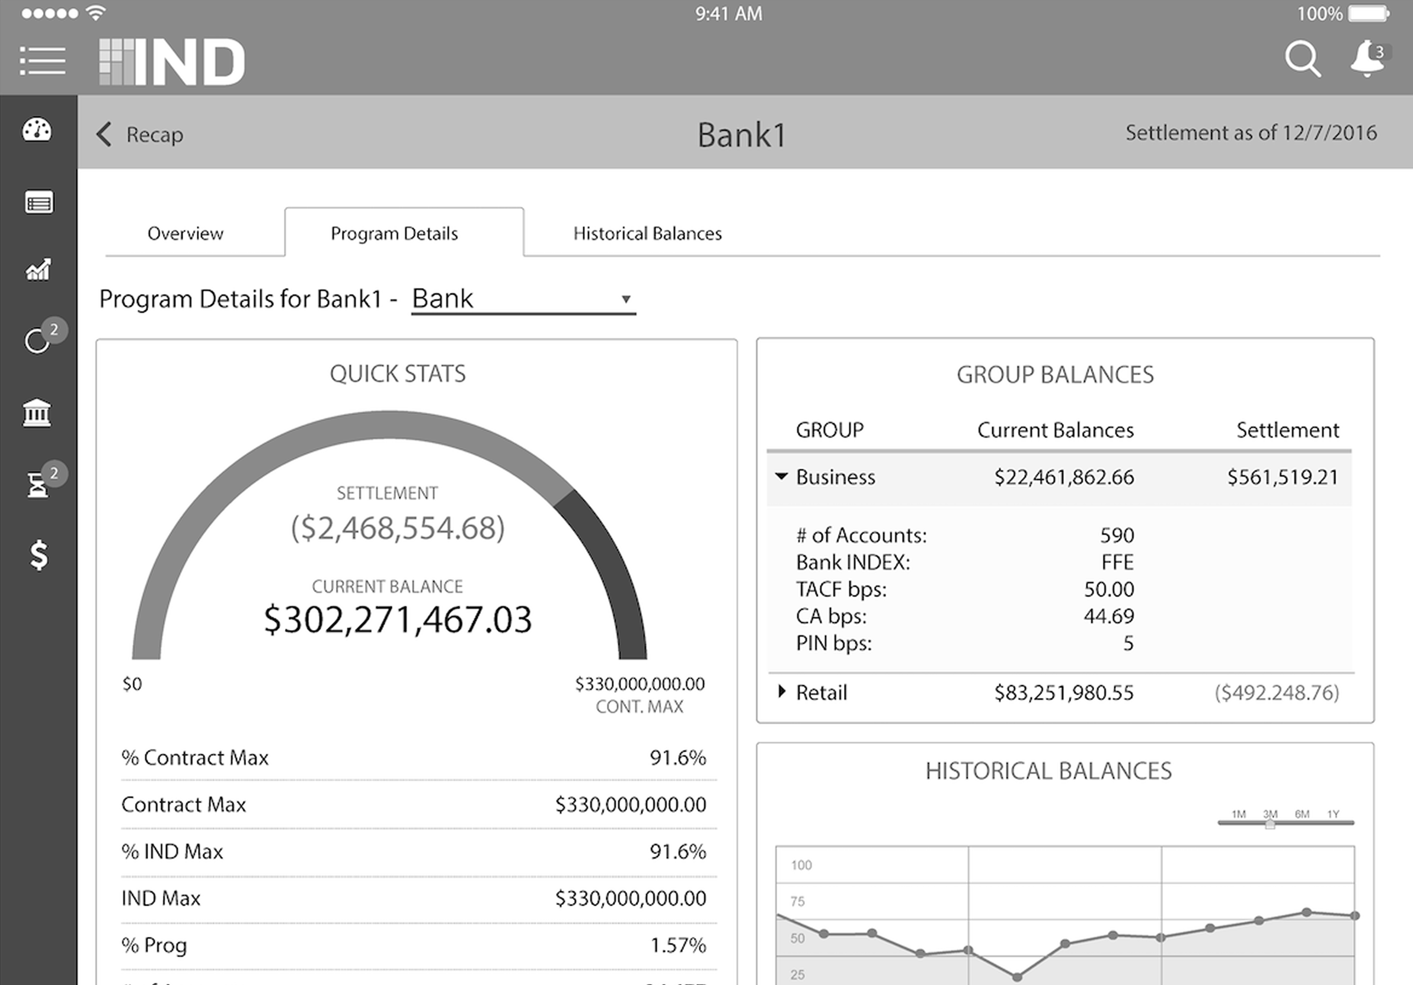Switch to the Overview tab
1413x985 pixels.
[x=186, y=234]
